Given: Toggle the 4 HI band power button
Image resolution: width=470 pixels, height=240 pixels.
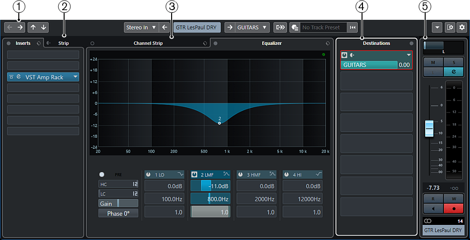Looking at the screenshot, I should tap(286, 174).
